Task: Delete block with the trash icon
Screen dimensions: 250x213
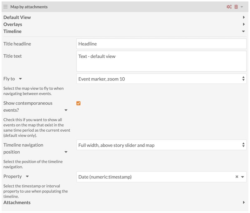Action: (x=236, y=7)
